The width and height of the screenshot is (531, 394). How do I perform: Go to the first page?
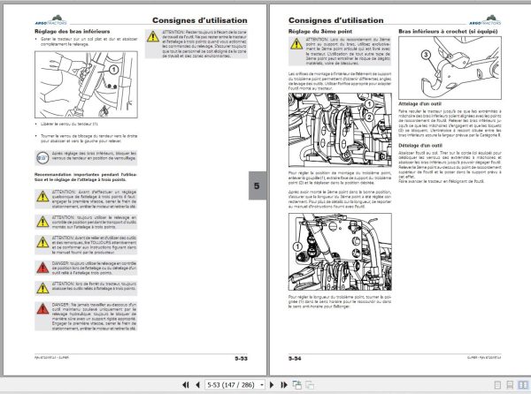click(185, 385)
